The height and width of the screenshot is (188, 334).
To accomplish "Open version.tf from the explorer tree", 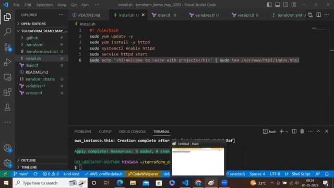I will [x=42, y=93].
